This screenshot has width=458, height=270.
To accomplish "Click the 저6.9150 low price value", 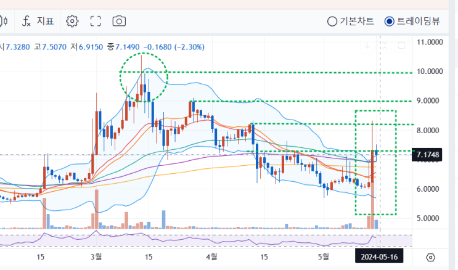I will pos(86,47).
